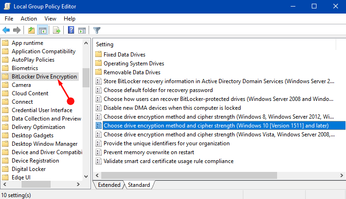The height and width of the screenshot is (199, 346).
Task: Open the Operating System Drives folder
Action: [x=134, y=64]
